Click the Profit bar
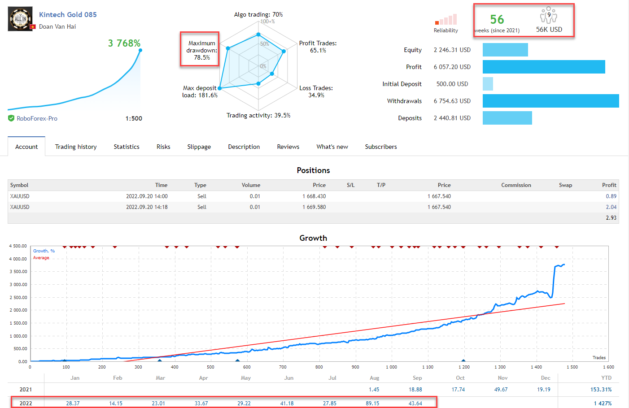This screenshot has height=408, width=629. coord(544,67)
